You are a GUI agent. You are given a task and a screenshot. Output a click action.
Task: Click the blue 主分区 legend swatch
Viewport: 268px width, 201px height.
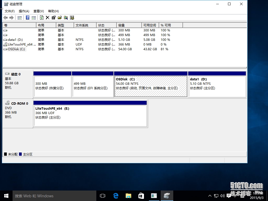point(20,154)
